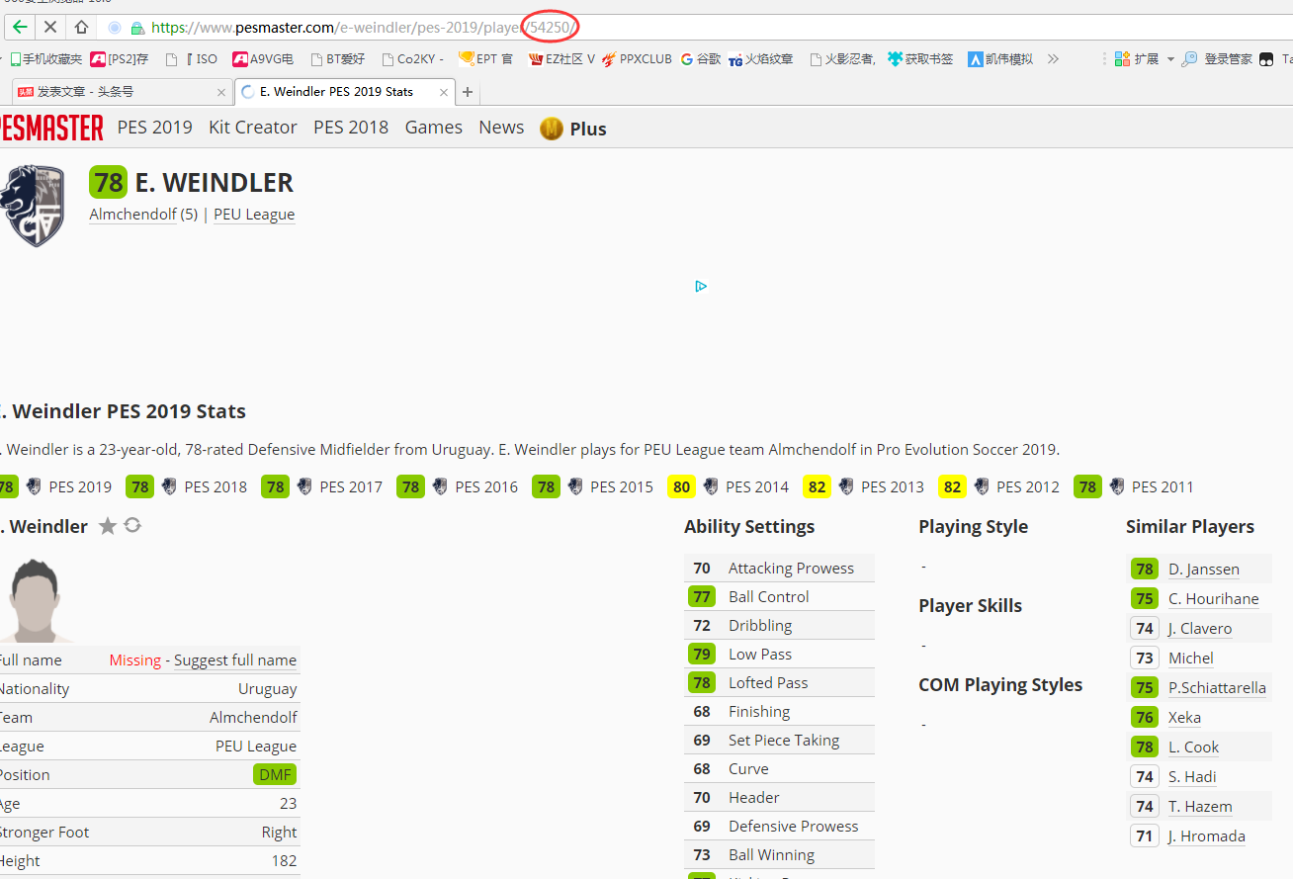Close the 发表文章 - 头条号 tab
This screenshot has height=879, width=1293.
click(221, 92)
